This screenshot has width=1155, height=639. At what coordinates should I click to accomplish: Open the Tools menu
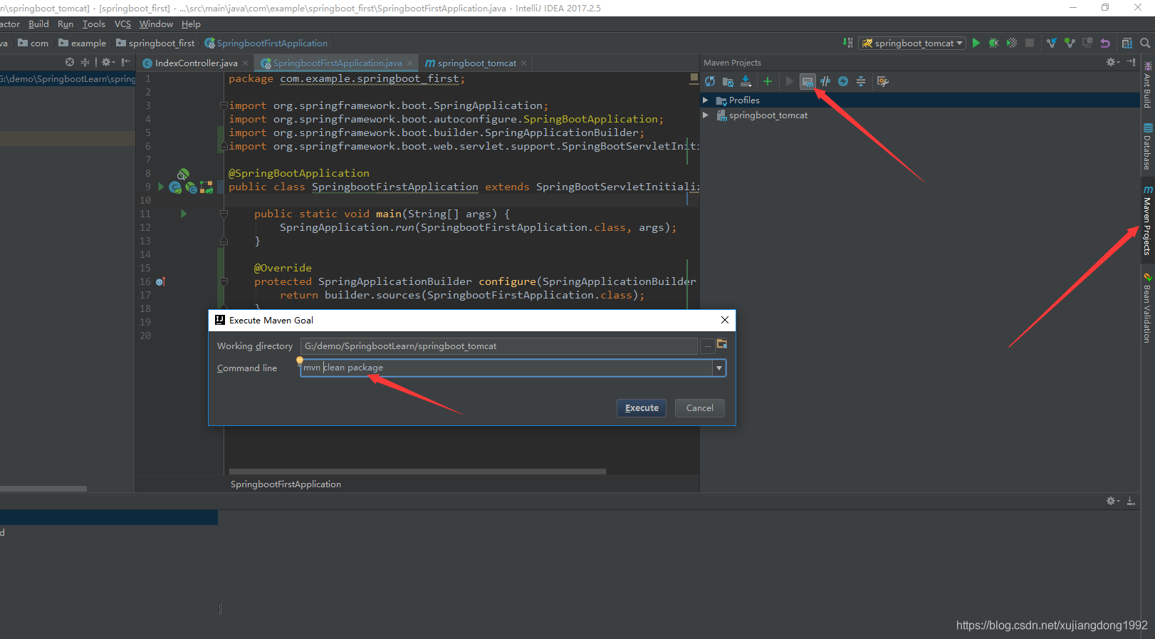click(x=93, y=24)
